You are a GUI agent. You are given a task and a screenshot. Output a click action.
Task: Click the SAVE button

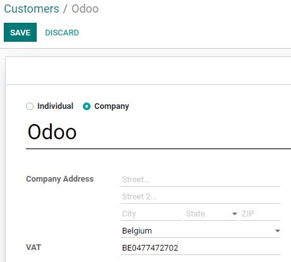(x=20, y=32)
